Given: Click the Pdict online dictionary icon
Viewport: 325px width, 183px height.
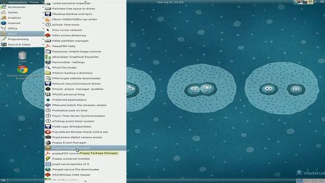Looking at the screenshot, I should tap(48, 36).
